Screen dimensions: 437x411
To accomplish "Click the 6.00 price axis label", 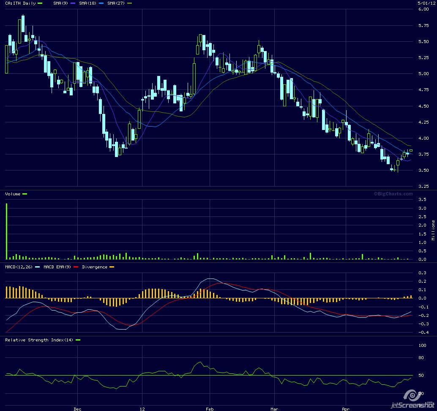I will pos(423,9).
